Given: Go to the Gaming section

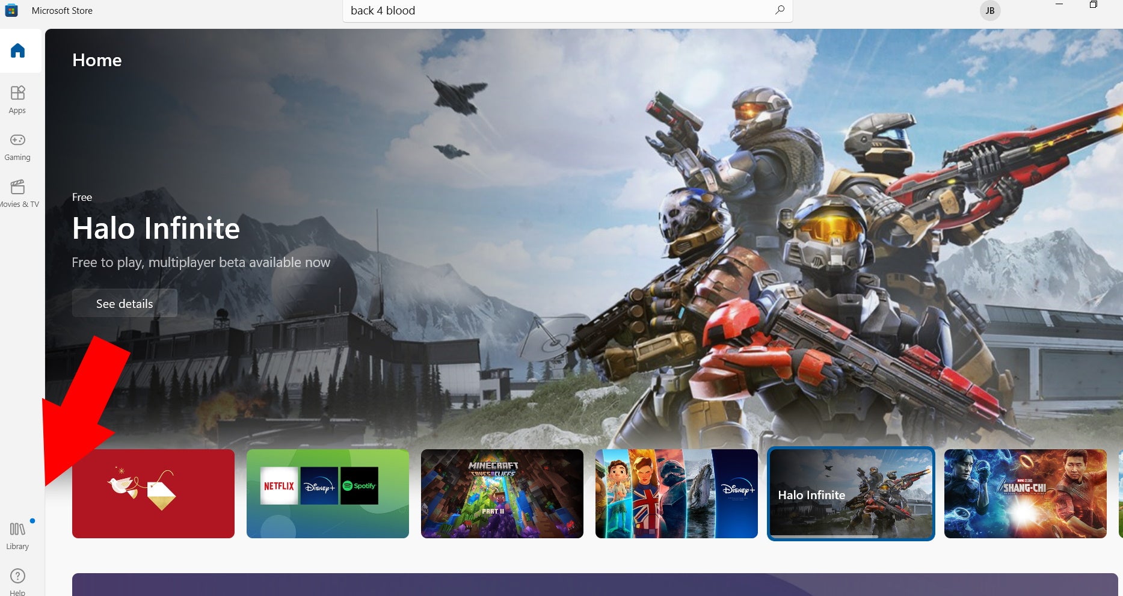Looking at the screenshot, I should coord(17,147).
